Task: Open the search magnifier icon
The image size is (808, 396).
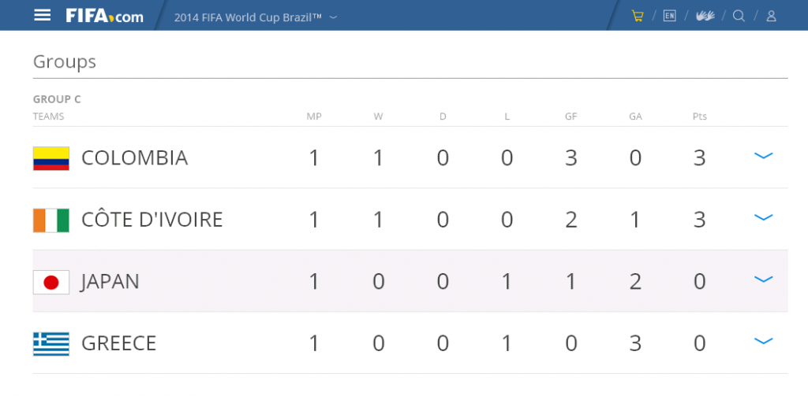Action: pyautogui.click(x=739, y=16)
